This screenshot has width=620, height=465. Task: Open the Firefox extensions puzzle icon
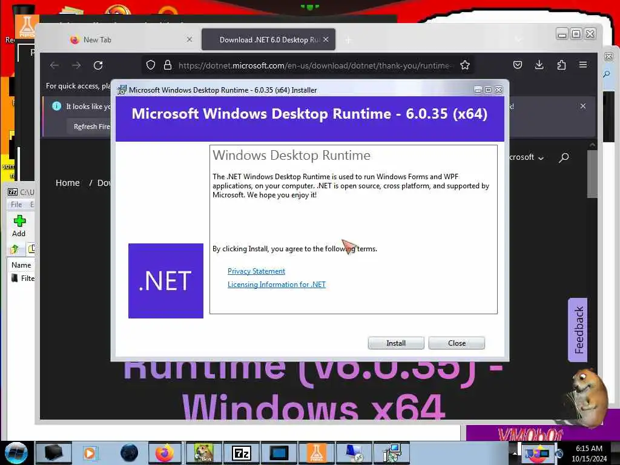pyautogui.click(x=561, y=65)
